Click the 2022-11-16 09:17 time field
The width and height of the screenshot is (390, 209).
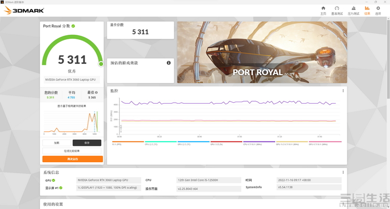click(x=309, y=180)
